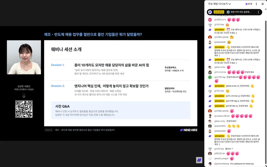The width and height of the screenshot is (267, 167).
Task: Click the 웨비나 세션 소개 slide title
Action: (66, 49)
